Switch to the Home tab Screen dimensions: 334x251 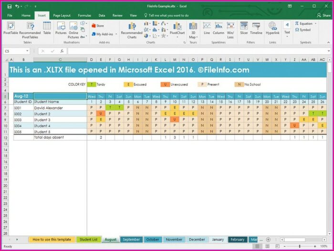[26, 15]
